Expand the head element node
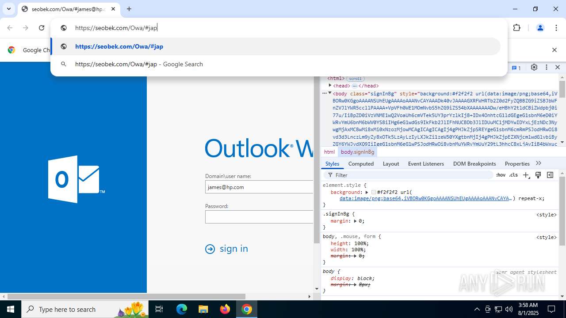 [x=330, y=86]
